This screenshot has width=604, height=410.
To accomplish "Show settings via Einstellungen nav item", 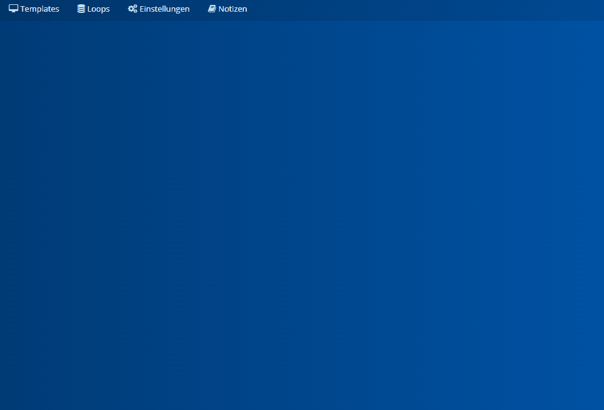I will tap(159, 9).
